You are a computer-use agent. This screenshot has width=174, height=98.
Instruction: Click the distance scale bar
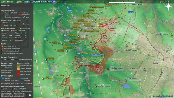point(135,2)
